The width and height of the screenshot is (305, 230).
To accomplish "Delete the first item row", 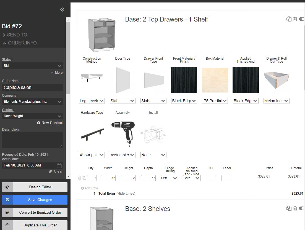I will point(79,178).
